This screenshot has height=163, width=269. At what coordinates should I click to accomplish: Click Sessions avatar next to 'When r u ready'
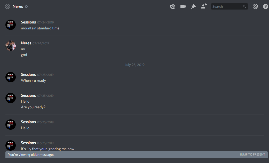tap(11, 77)
